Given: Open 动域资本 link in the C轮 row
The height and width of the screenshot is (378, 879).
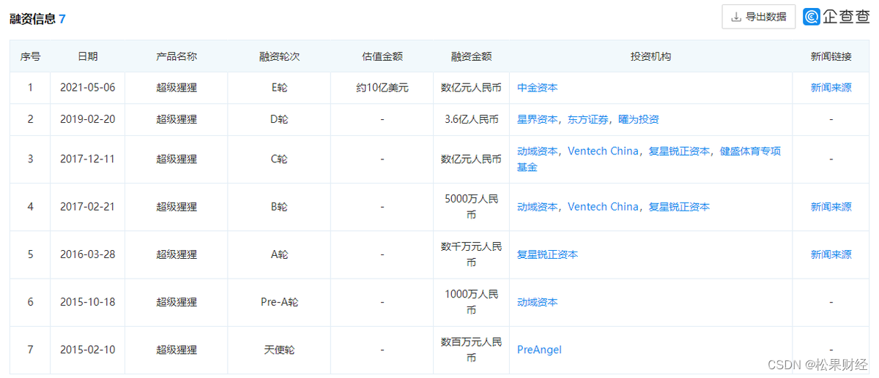Looking at the screenshot, I should 538,151.
